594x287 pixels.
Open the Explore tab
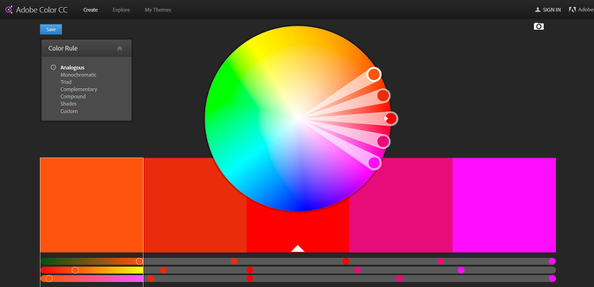coord(121,10)
